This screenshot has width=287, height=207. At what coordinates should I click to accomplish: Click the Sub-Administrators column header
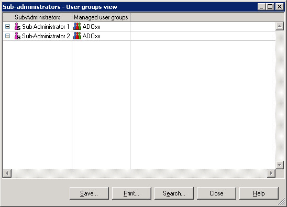pyautogui.click(x=38, y=17)
